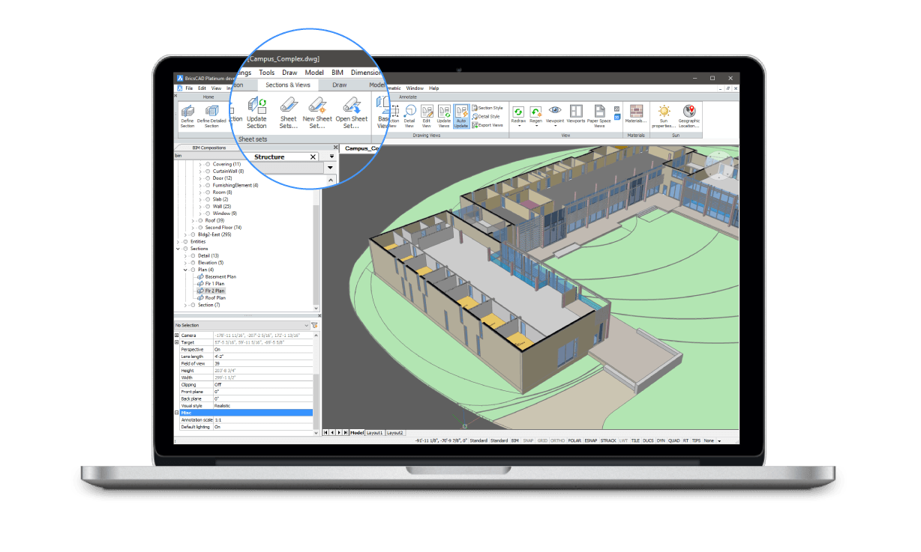Image resolution: width=921 pixels, height=552 pixels.
Task: Click the Visual style Realistic value
Action: tap(262, 405)
